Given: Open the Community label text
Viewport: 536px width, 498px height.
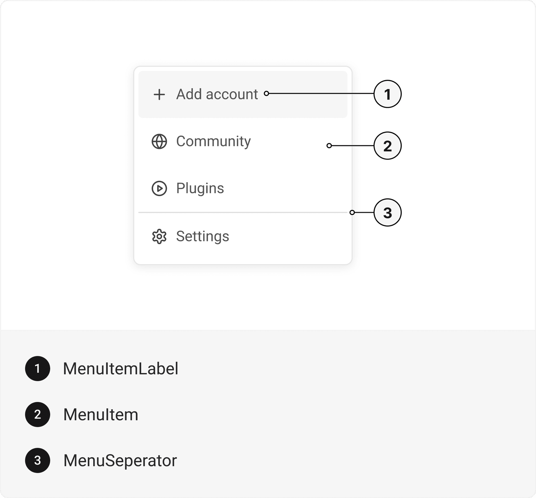Looking at the screenshot, I should (x=213, y=141).
